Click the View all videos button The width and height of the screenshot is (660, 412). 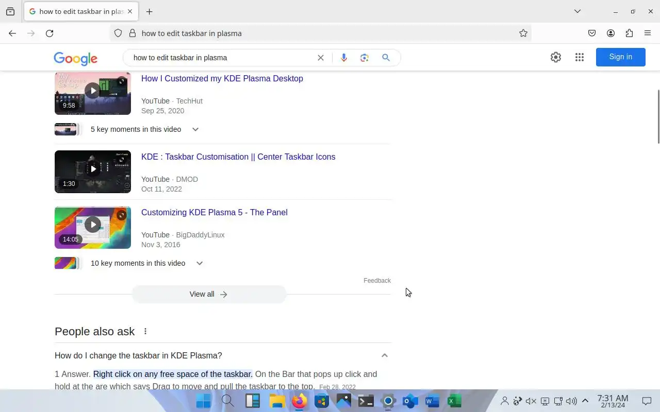click(x=209, y=294)
